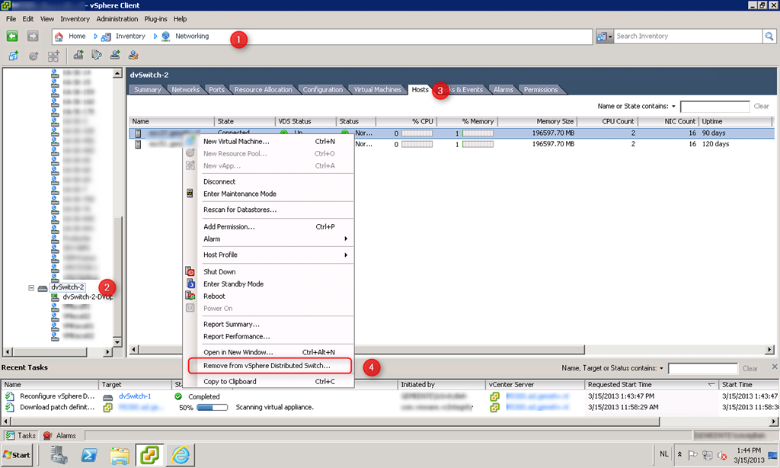Click the dvSwitch-1 target link
The height and width of the screenshot is (468, 780).
(x=135, y=396)
